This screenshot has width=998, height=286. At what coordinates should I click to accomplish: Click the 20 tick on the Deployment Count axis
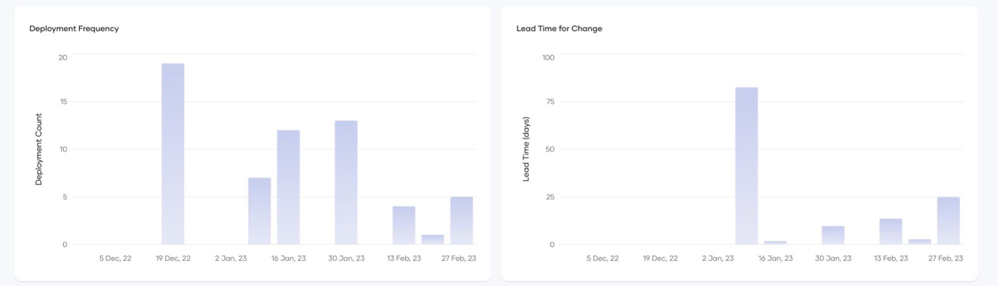coord(63,57)
